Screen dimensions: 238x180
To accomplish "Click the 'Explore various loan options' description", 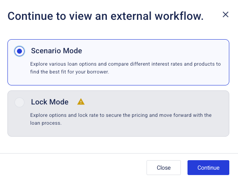I will [125, 68].
